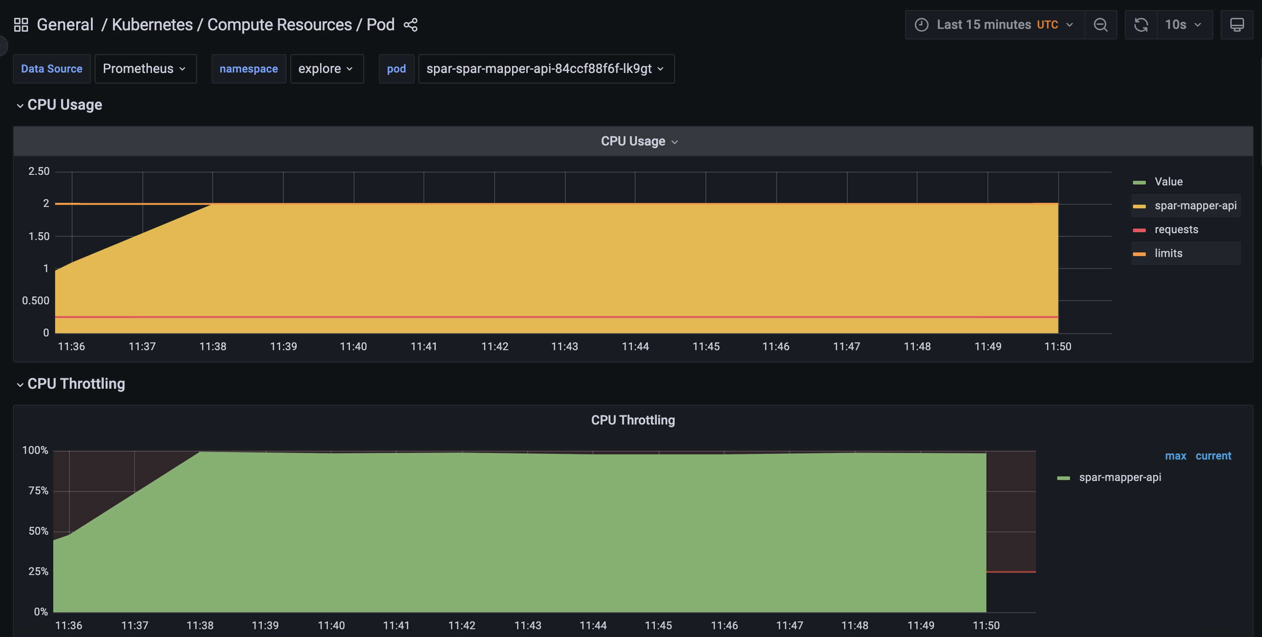1262x637 pixels.
Task: Sort legend by max column
Action: pyautogui.click(x=1175, y=456)
